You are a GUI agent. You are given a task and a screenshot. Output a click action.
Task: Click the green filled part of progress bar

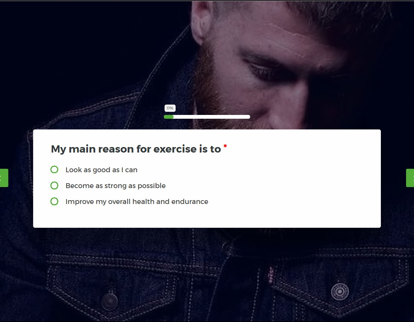coord(169,117)
